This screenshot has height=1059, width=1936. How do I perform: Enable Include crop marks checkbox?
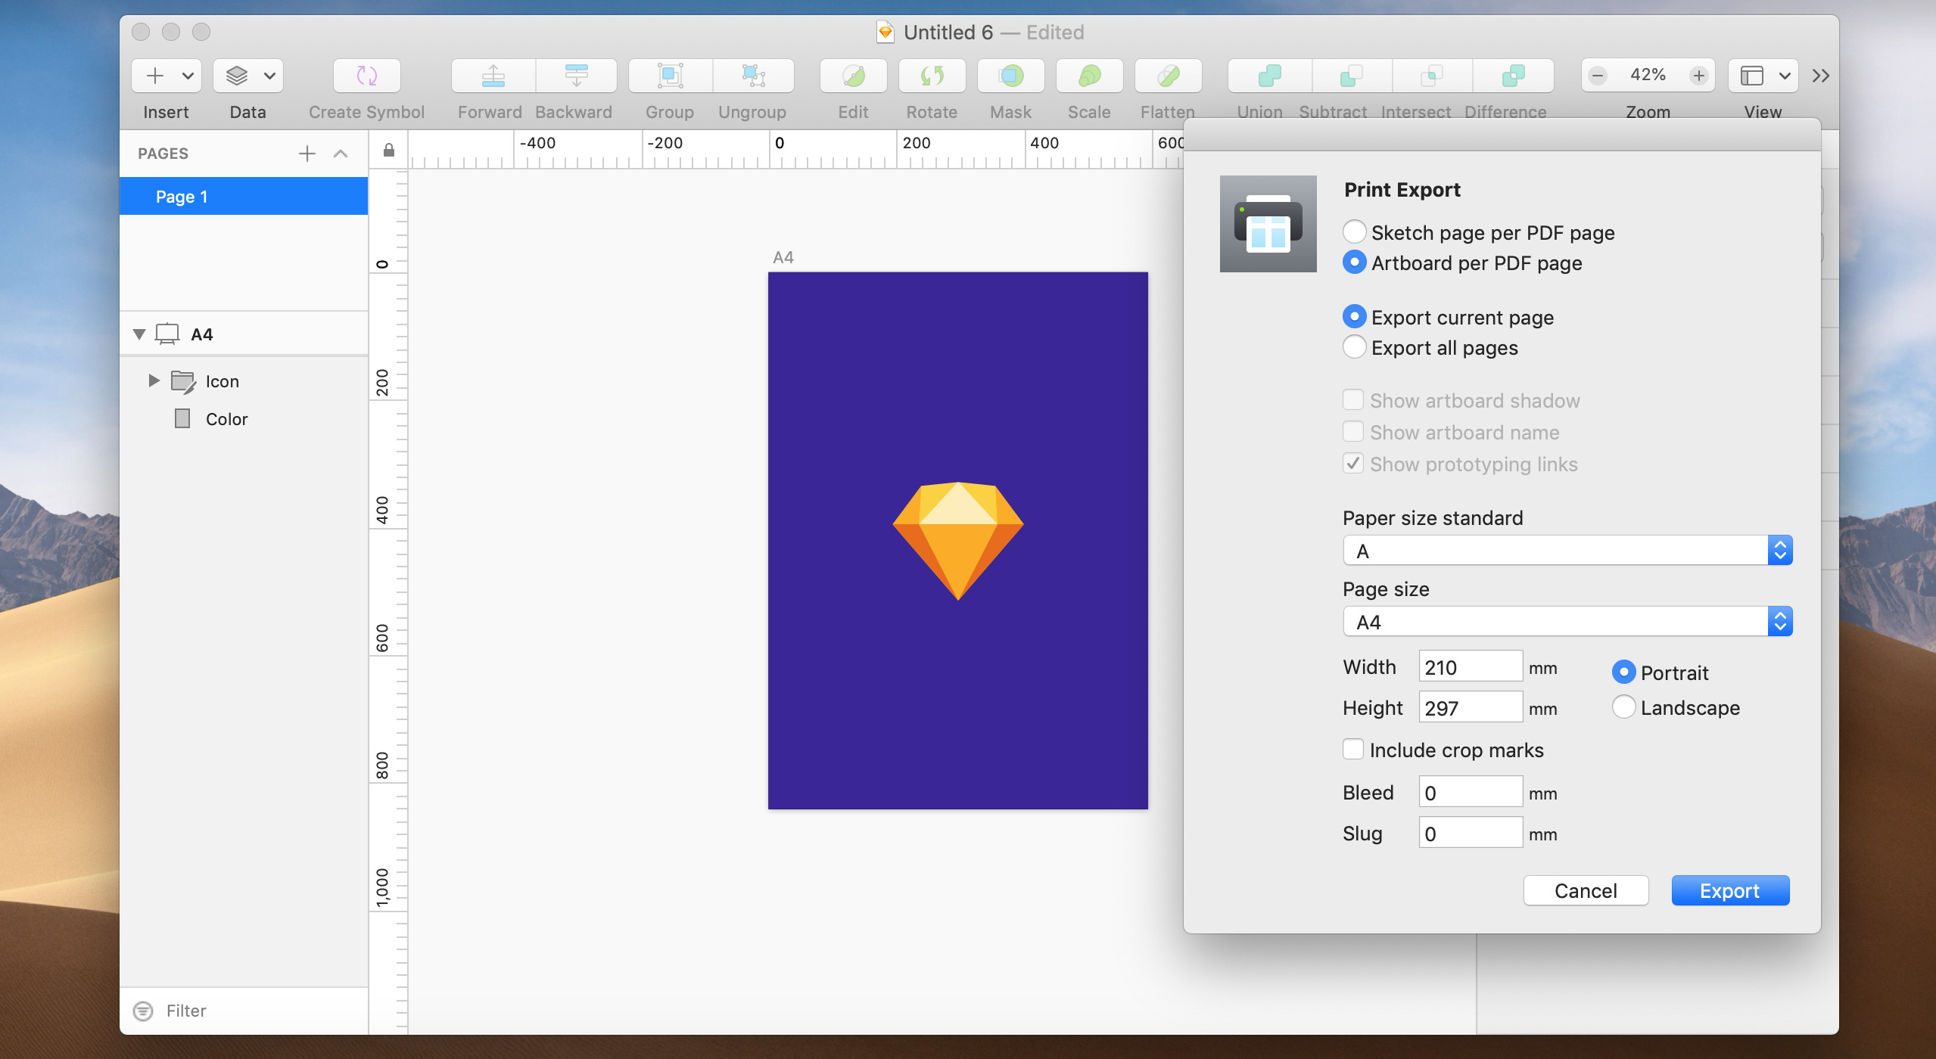[x=1352, y=749]
